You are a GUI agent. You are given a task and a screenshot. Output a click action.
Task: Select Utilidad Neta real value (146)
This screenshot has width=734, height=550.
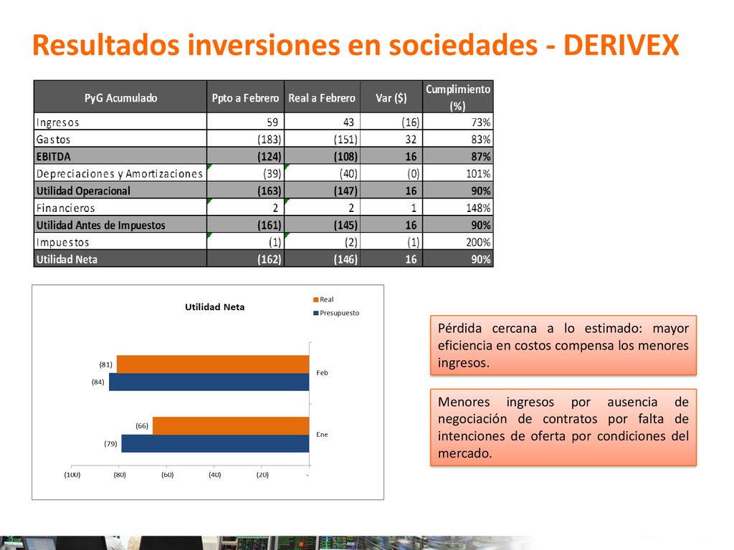(x=345, y=259)
